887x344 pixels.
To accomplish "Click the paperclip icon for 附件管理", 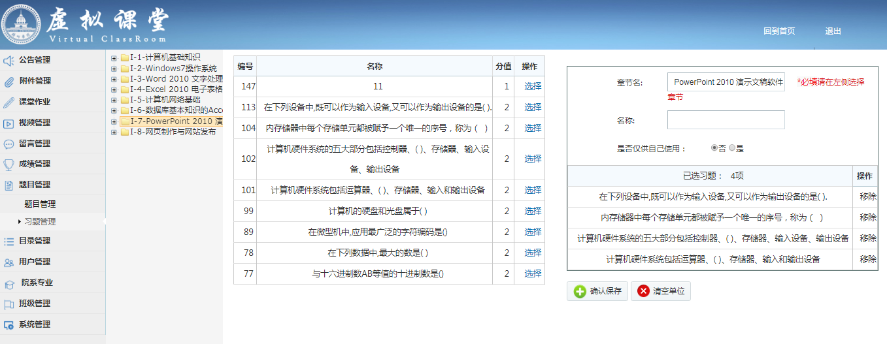I will [8, 82].
